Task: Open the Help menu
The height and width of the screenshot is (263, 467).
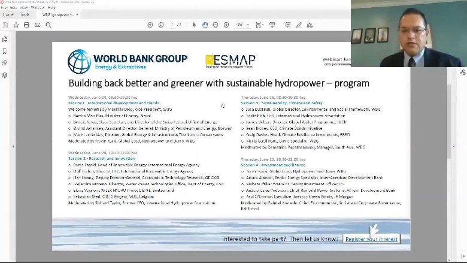Action: (51, 7)
